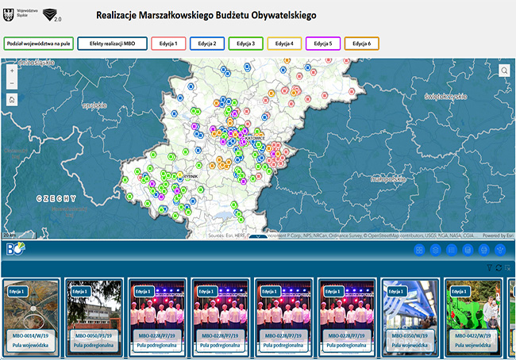Open project card MBO-0014/W/19
Screen dimensions: 516x360
(x=31, y=318)
